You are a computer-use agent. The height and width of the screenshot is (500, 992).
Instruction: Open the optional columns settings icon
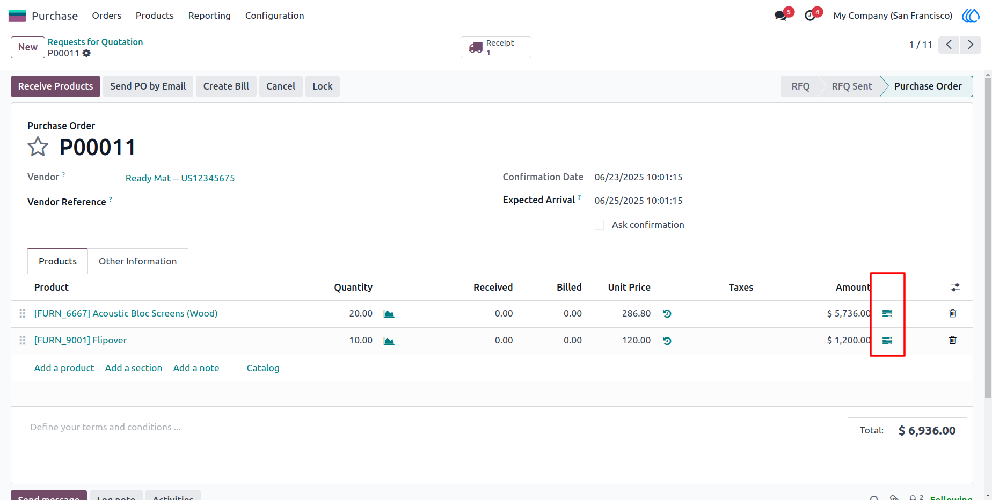(955, 288)
